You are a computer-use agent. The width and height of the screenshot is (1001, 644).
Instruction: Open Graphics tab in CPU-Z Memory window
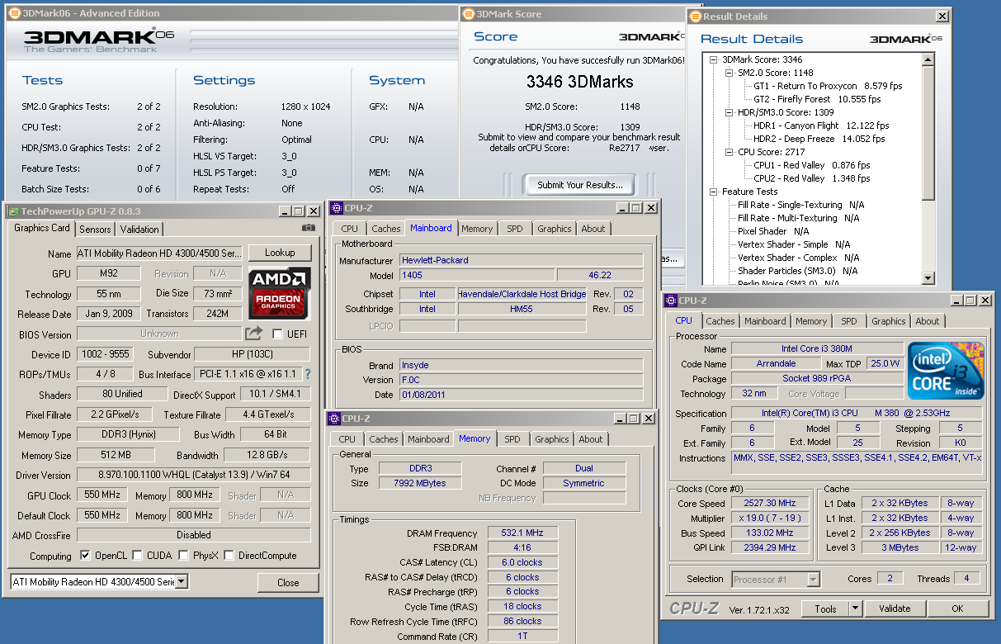(551, 439)
